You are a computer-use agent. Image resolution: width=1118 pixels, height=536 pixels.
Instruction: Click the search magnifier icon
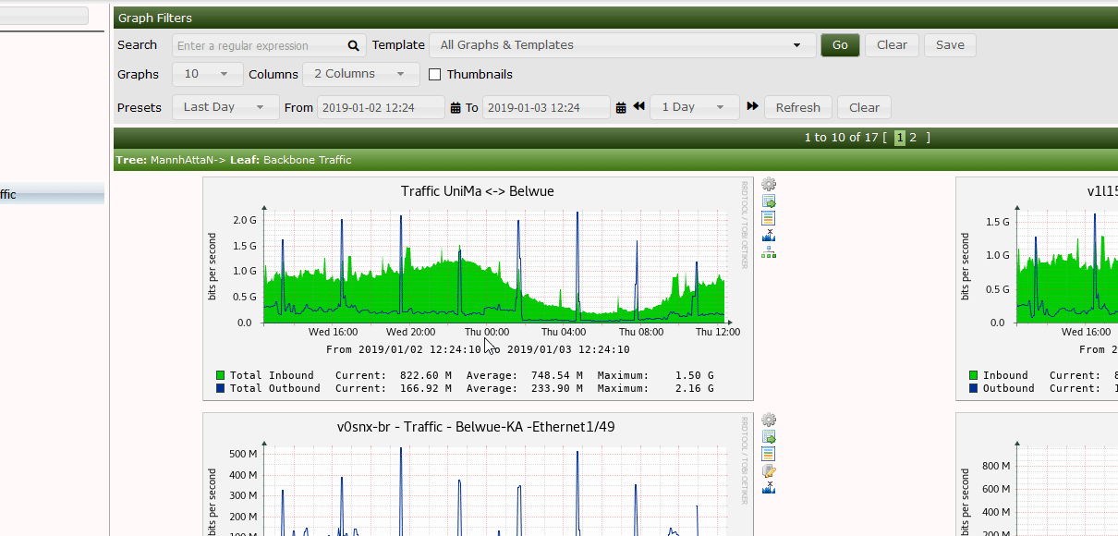(353, 45)
